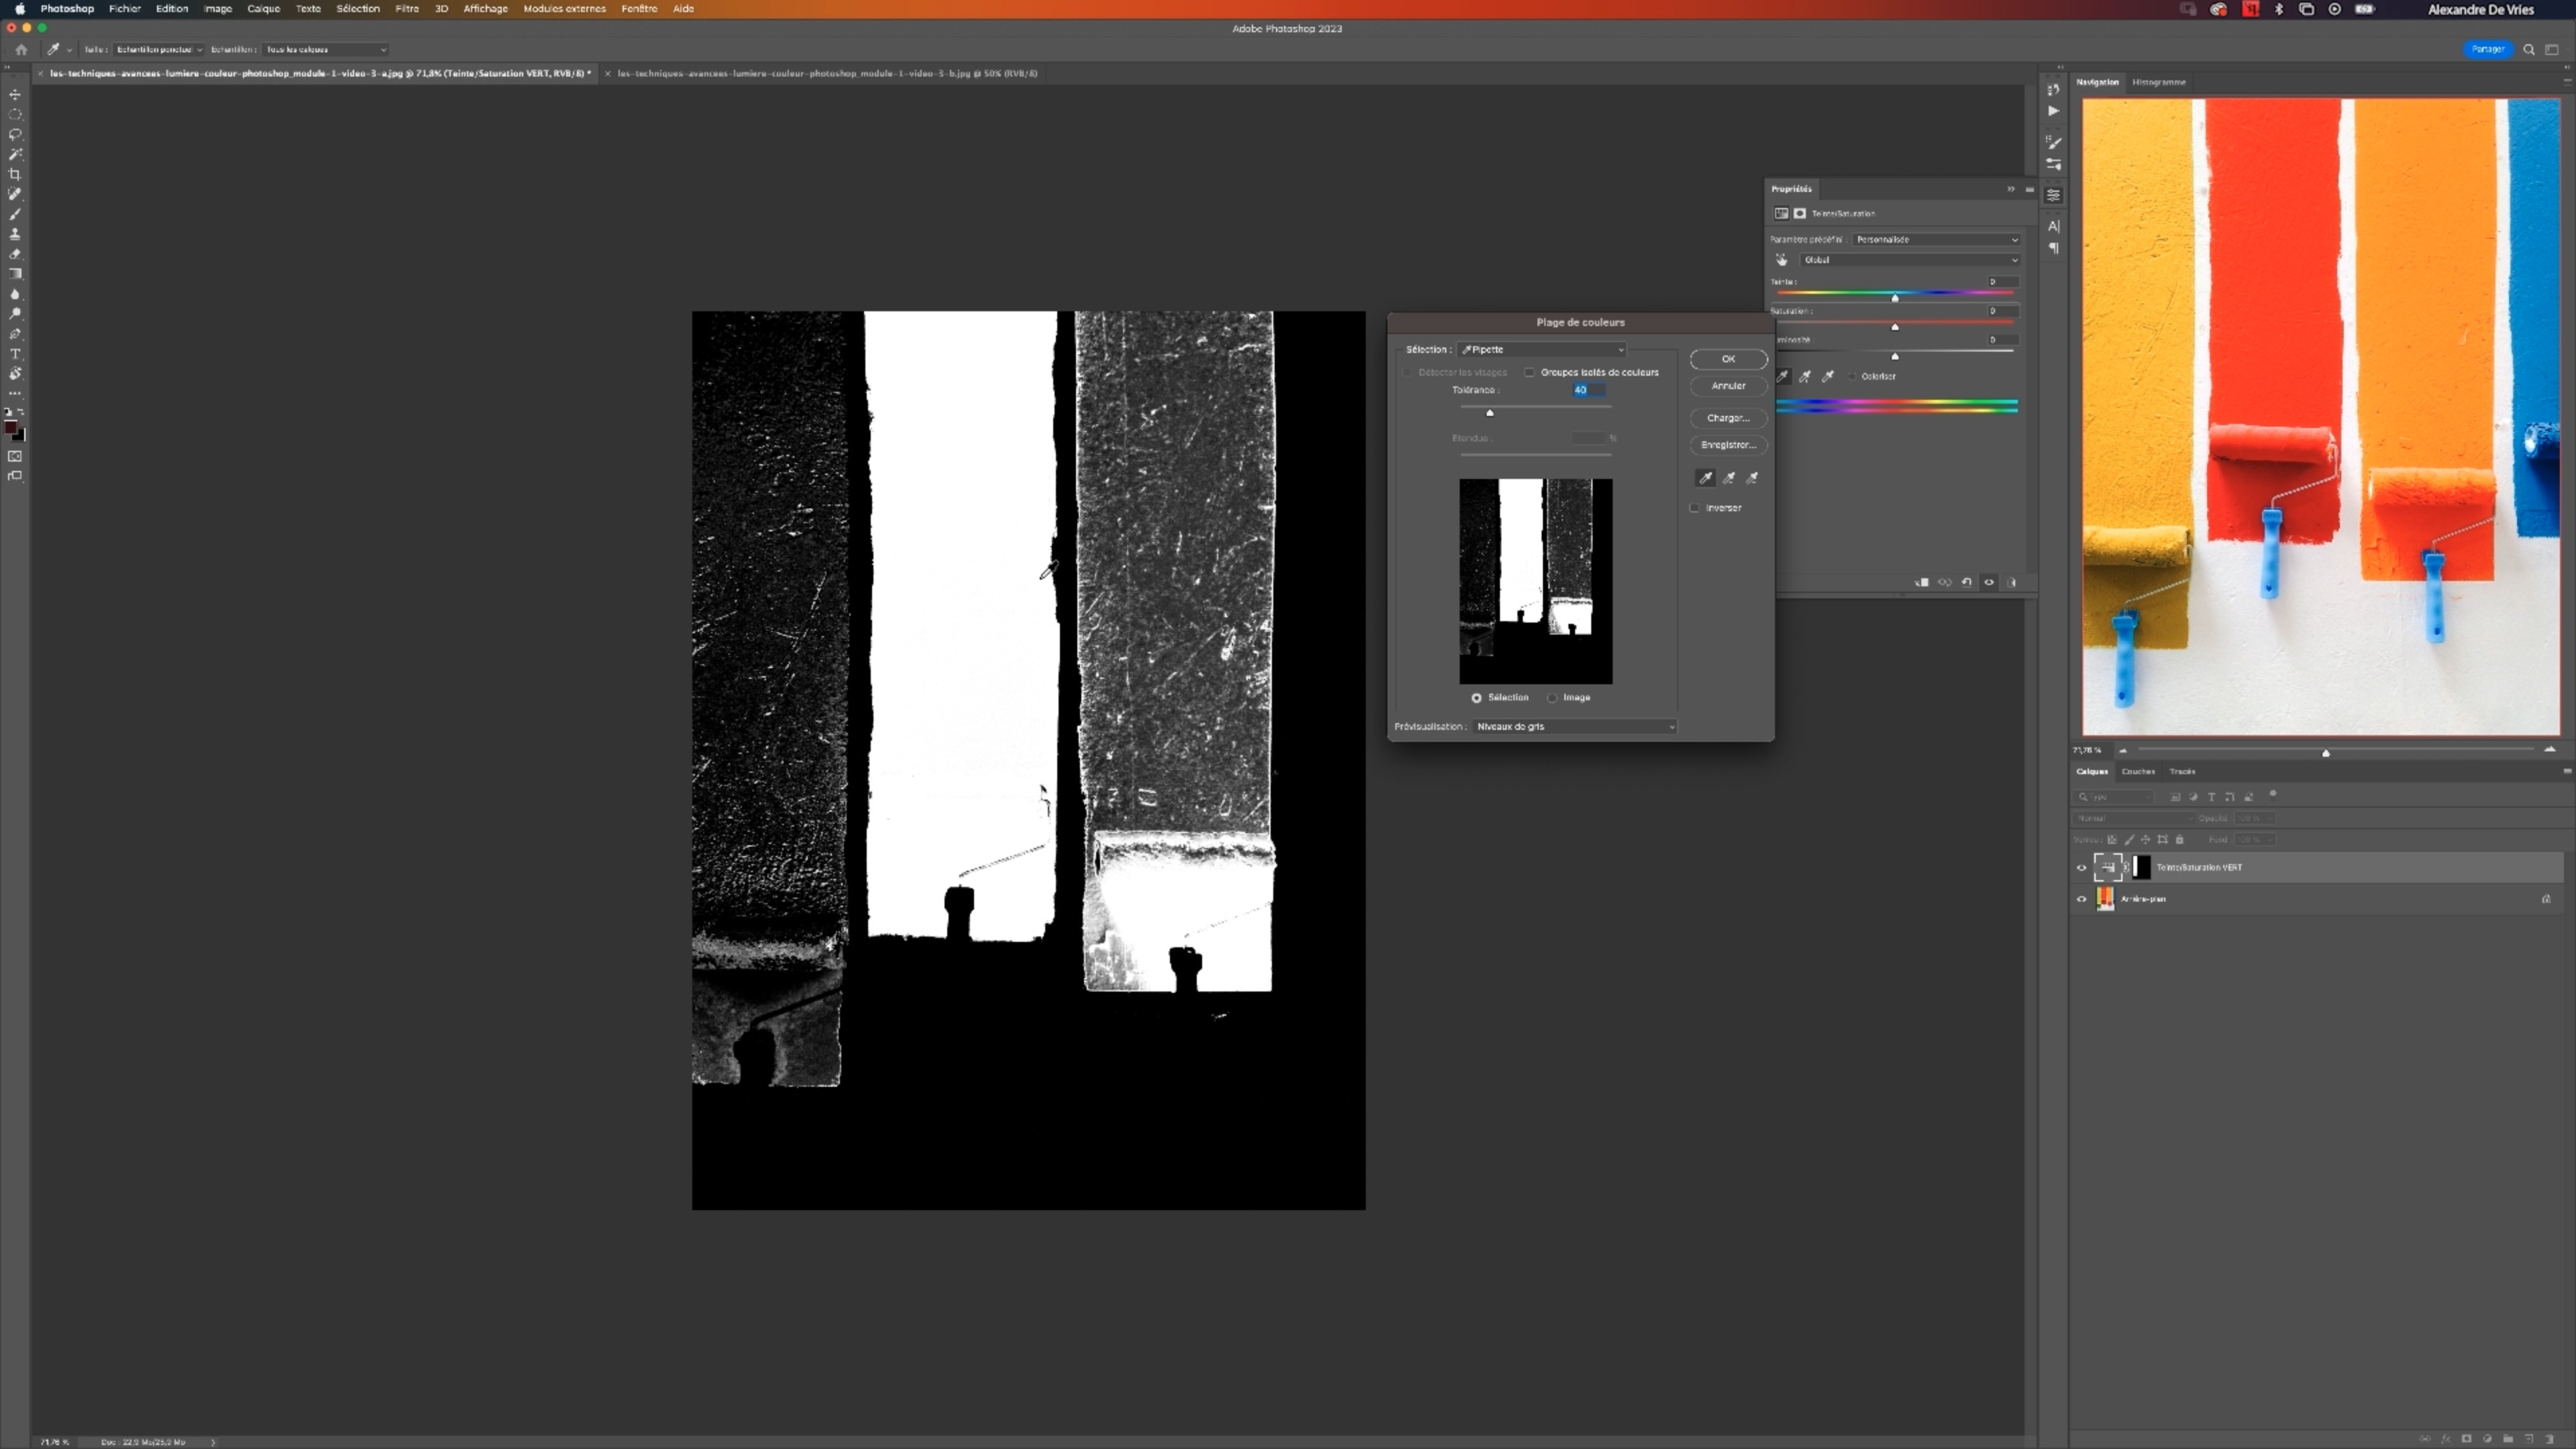
Task: Enable Groupes isolés de couleurs checkbox
Action: tap(1529, 372)
